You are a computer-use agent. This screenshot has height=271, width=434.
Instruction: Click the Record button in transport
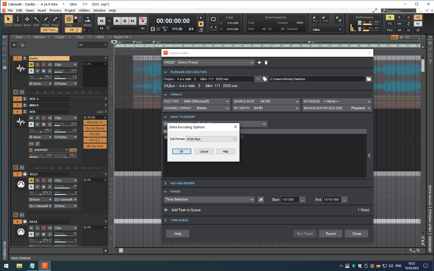point(143,21)
